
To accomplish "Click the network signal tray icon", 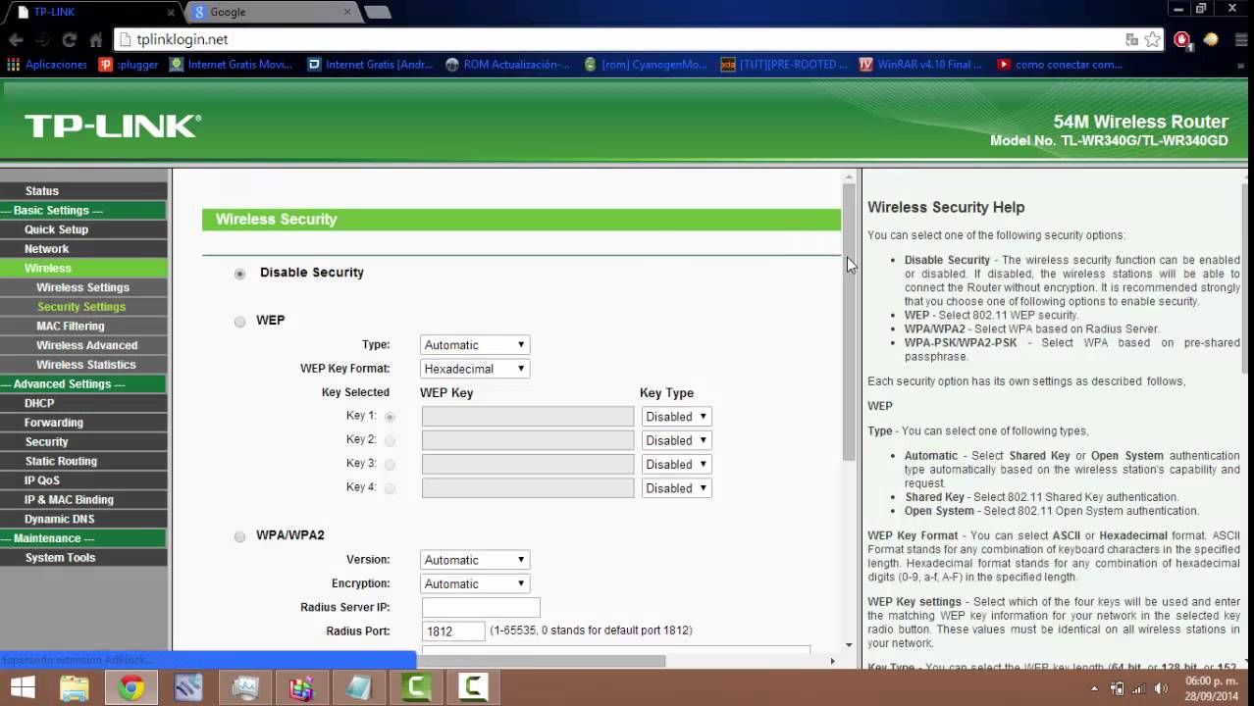I will click(1139, 688).
